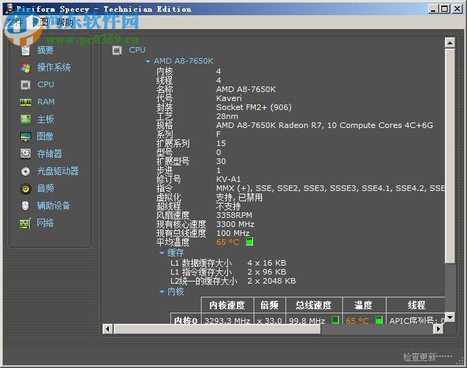Click the 总线速度 column header
This screenshot has height=368, width=467.
click(314, 305)
